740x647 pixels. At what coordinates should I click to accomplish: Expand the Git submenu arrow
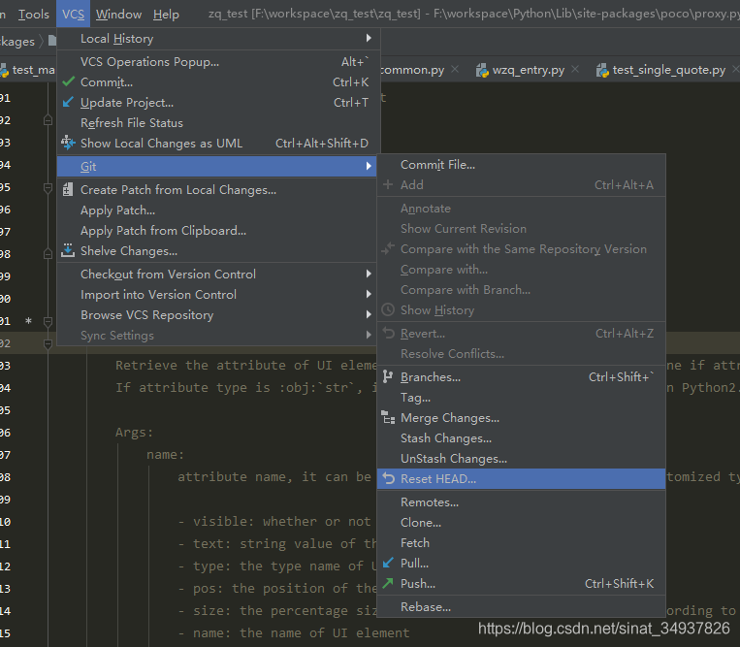coord(369,166)
